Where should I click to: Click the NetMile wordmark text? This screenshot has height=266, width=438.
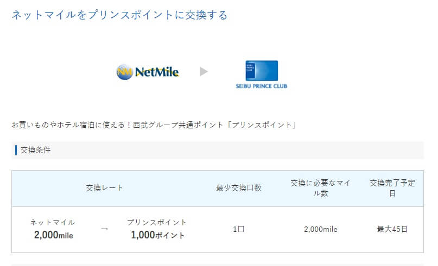157,72
